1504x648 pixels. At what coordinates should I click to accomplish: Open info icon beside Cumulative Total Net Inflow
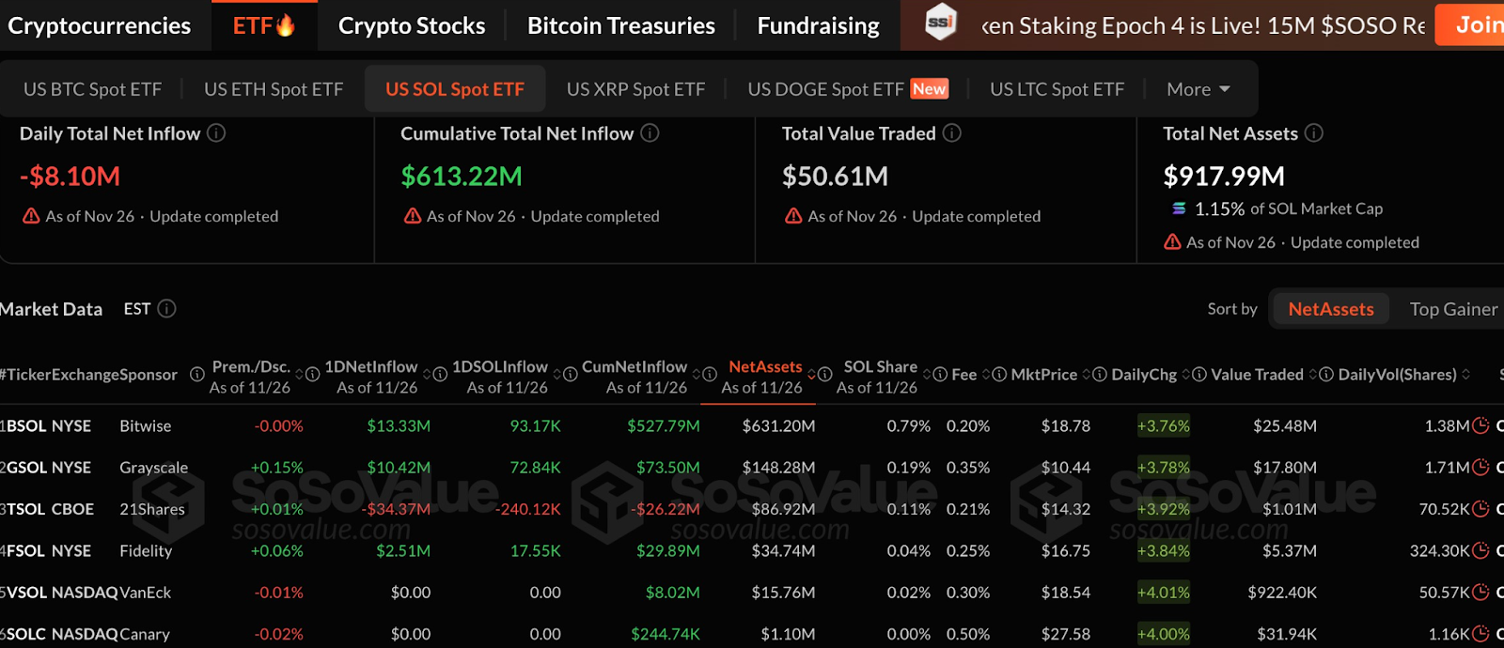point(650,133)
